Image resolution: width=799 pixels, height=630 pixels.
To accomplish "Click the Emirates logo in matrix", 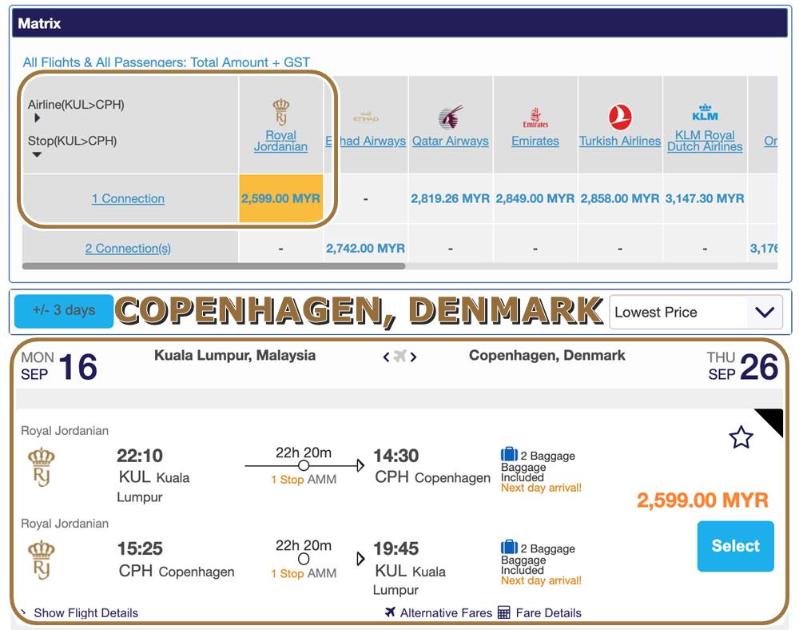I will pos(535,118).
